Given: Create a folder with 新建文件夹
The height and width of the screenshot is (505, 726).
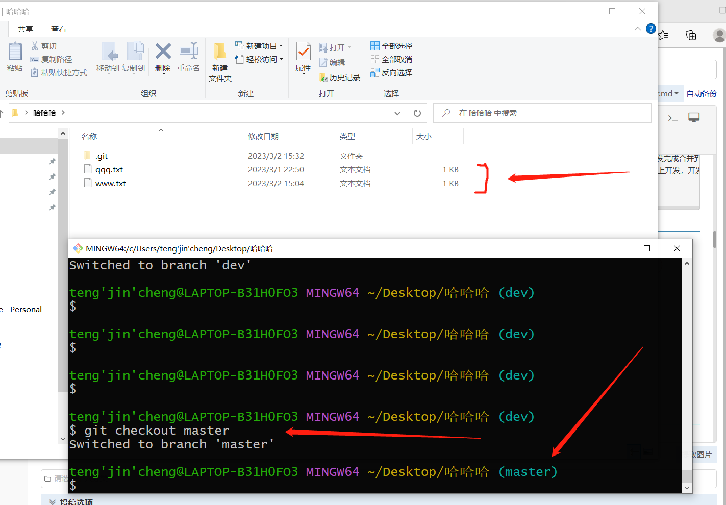Looking at the screenshot, I should pyautogui.click(x=220, y=62).
